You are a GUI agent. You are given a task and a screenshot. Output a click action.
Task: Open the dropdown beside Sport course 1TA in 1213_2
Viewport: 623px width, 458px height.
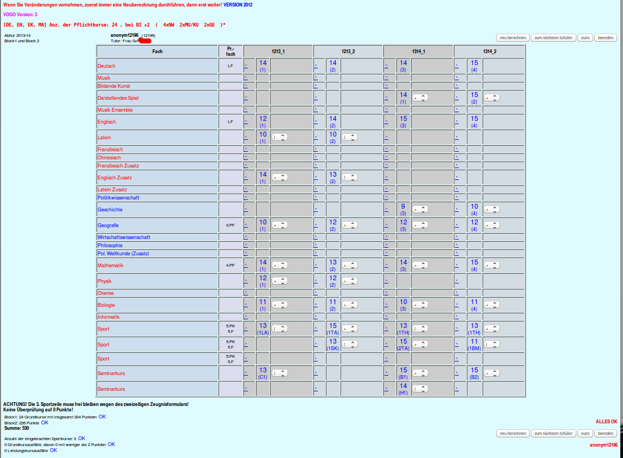[x=350, y=329]
